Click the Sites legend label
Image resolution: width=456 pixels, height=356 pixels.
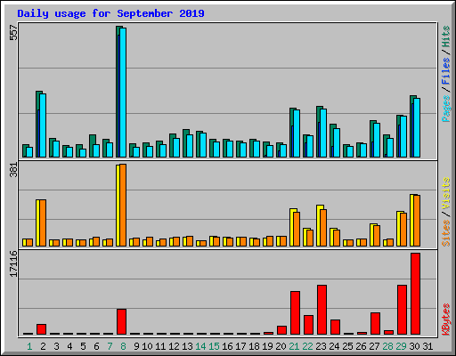[445, 233]
